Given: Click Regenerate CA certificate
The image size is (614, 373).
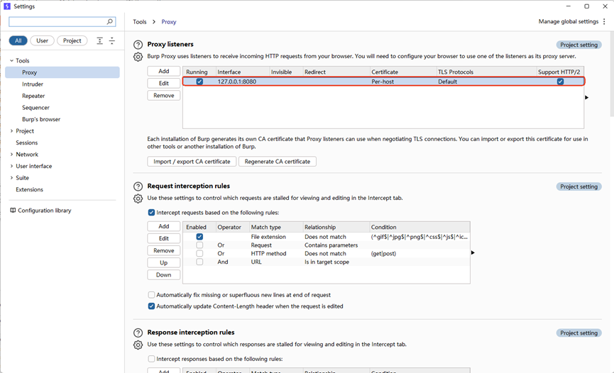Looking at the screenshot, I should tap(278, 161).
